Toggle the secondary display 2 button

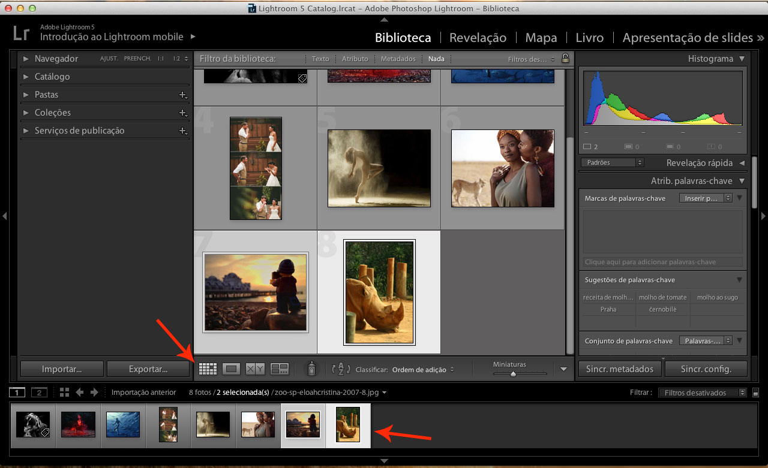39,392
